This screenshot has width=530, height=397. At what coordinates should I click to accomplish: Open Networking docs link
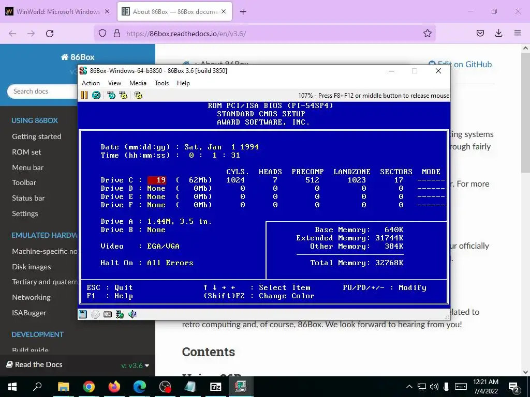point(31,297)
